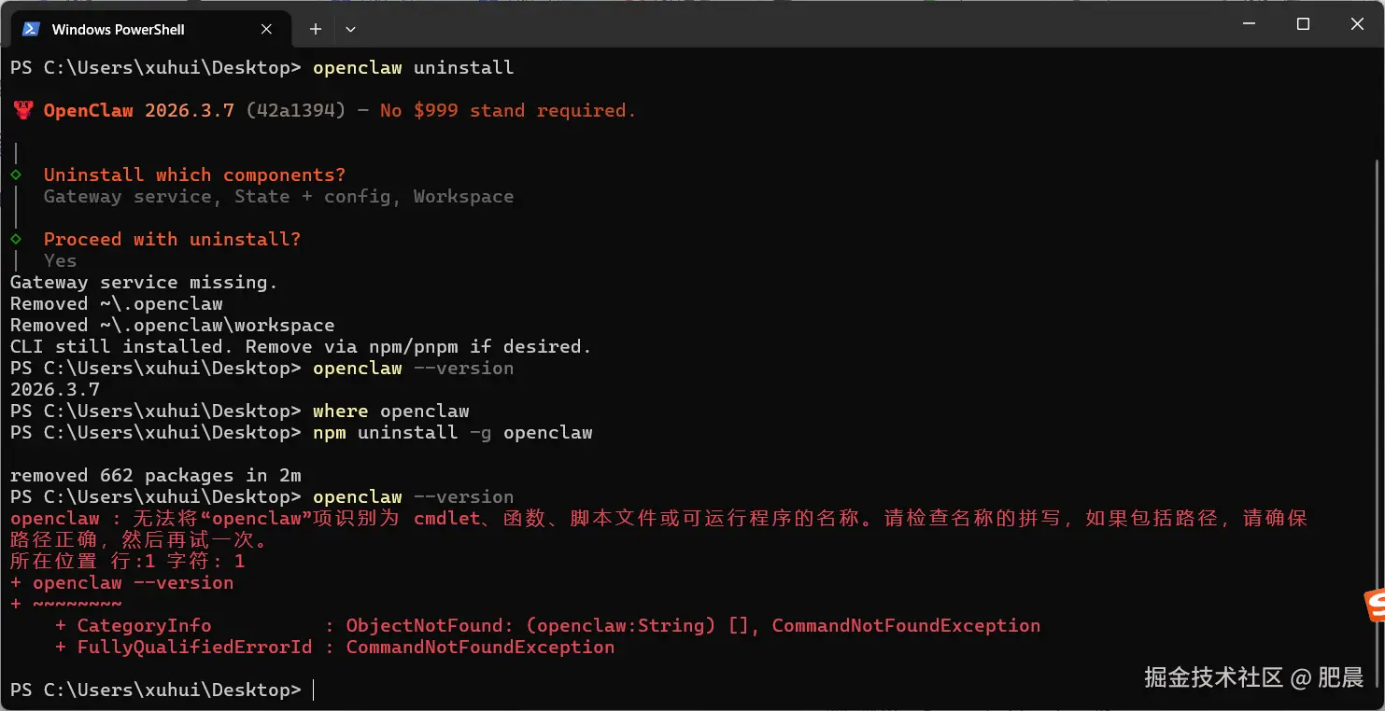This screenshot has height=711, width=1385.
Task: Click the empty title bar area
Action: [x=747, y=26]
